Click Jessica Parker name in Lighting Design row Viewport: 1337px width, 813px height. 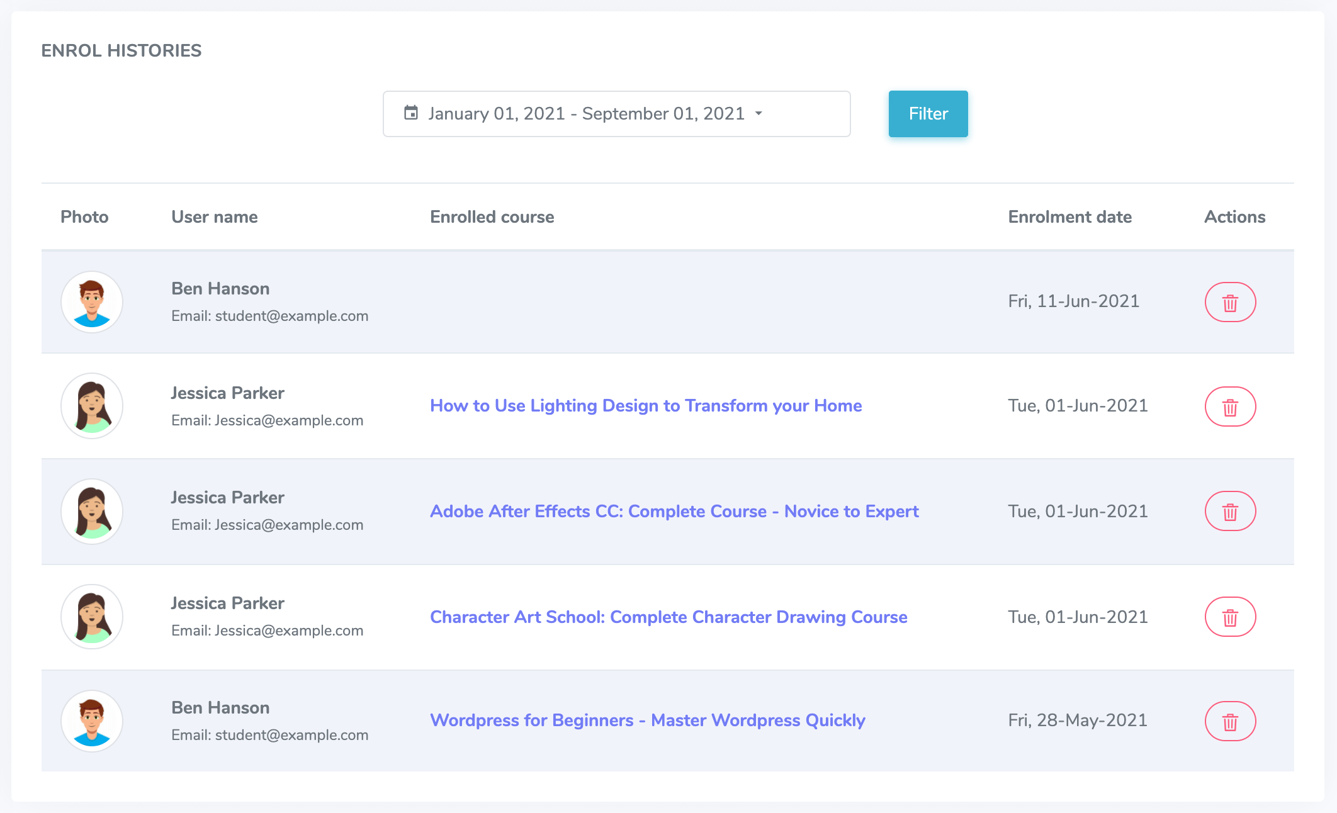228,393
